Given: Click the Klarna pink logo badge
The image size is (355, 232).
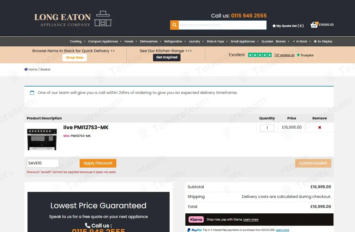Looking at the screenshot, I should click(x=196, y=219).
